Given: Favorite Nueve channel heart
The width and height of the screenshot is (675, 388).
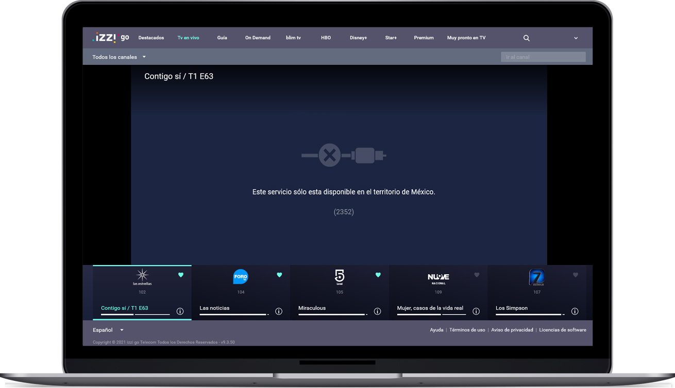Looking at the screenshot, I should pyautogui.click(x=477, y=275).
